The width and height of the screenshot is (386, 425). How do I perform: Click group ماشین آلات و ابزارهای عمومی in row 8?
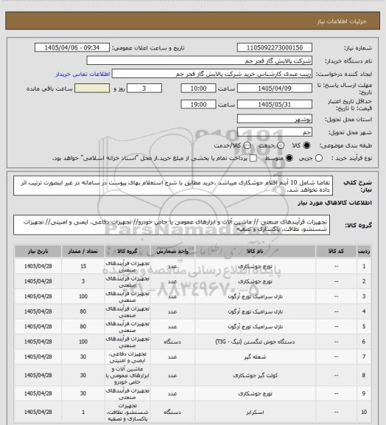[127, 376]
